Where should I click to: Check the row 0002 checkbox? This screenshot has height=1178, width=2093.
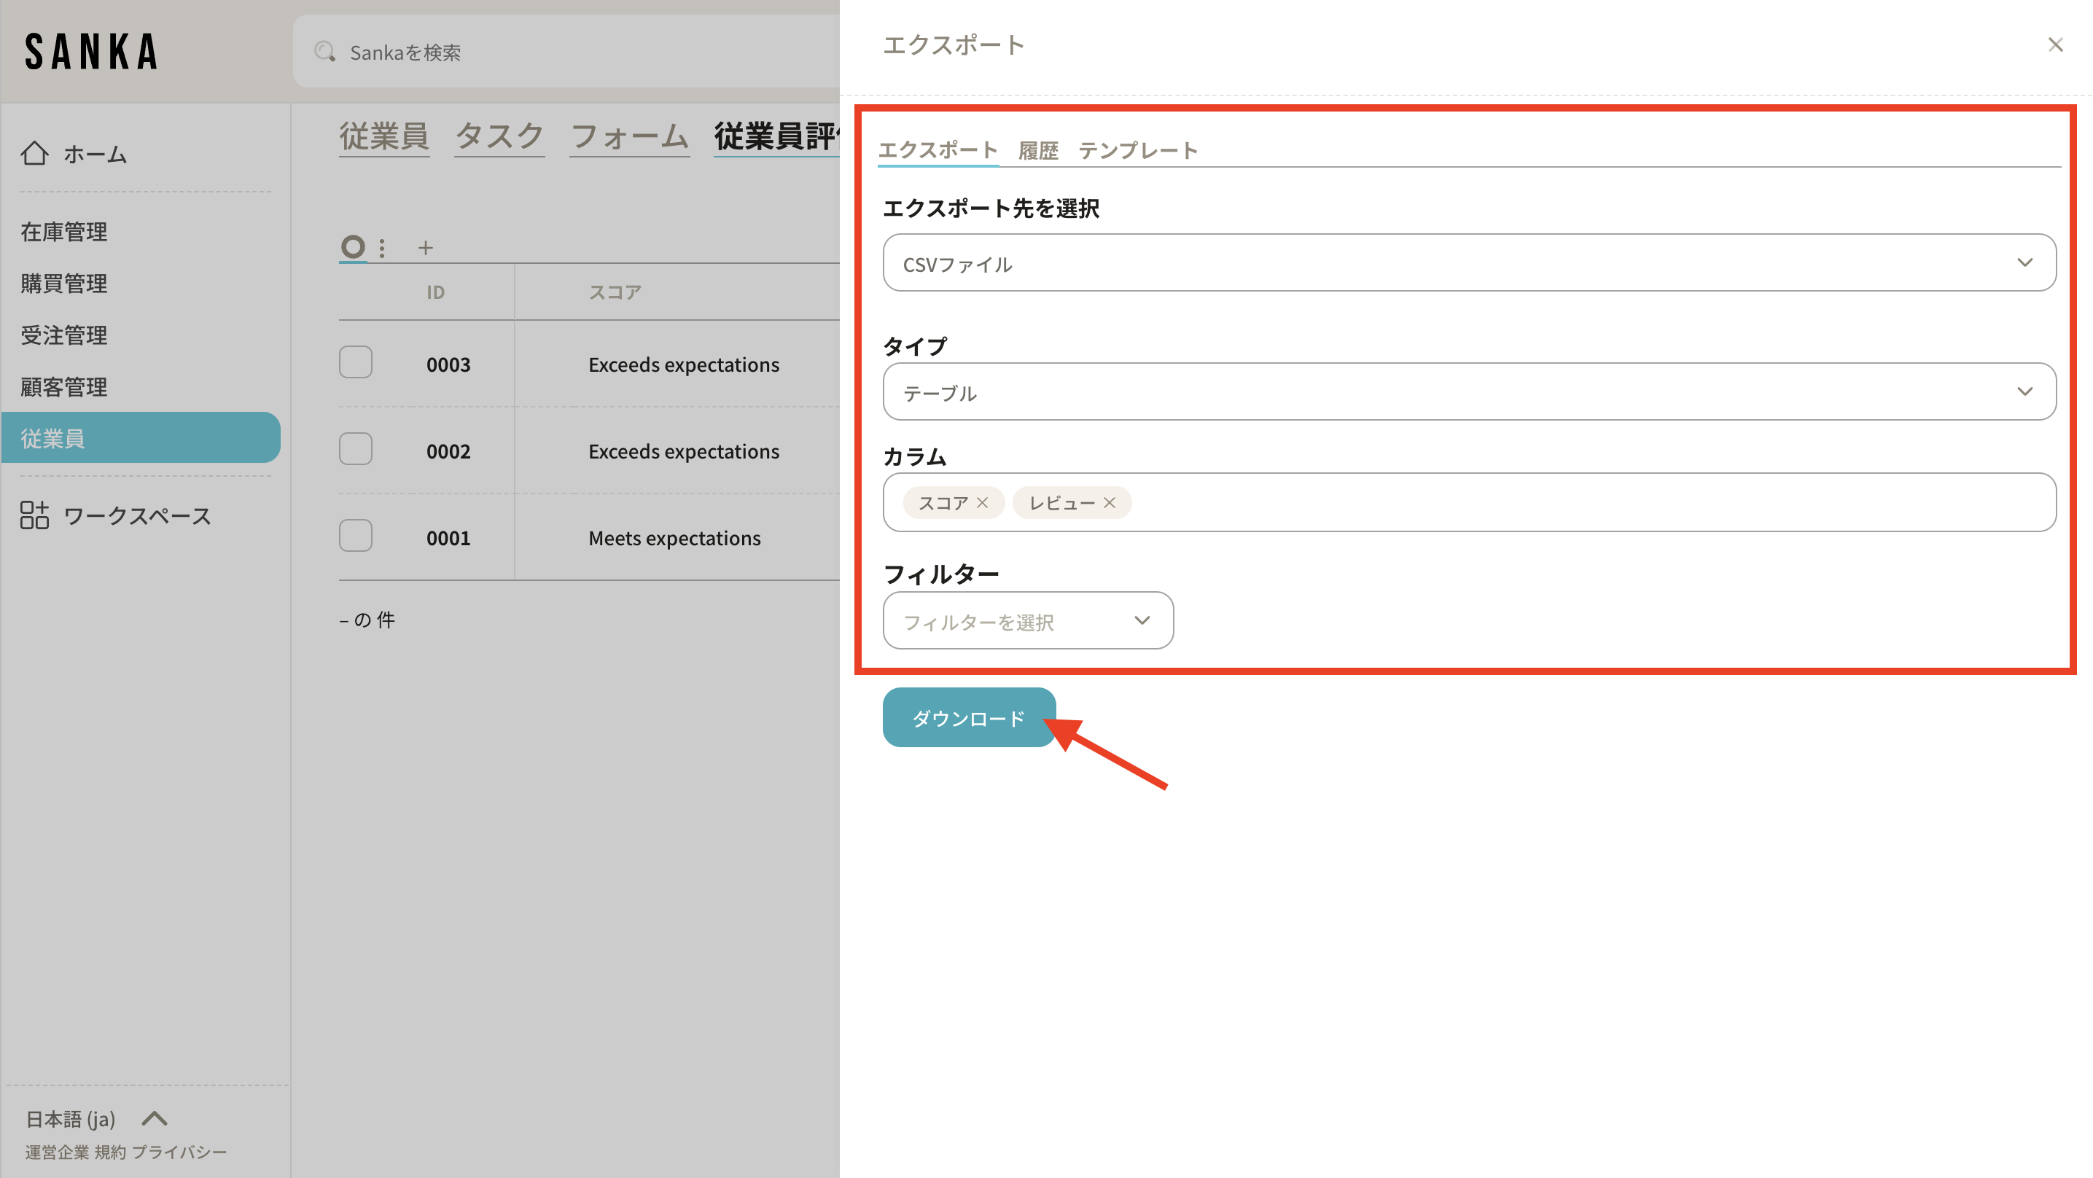tap(356, 449)
